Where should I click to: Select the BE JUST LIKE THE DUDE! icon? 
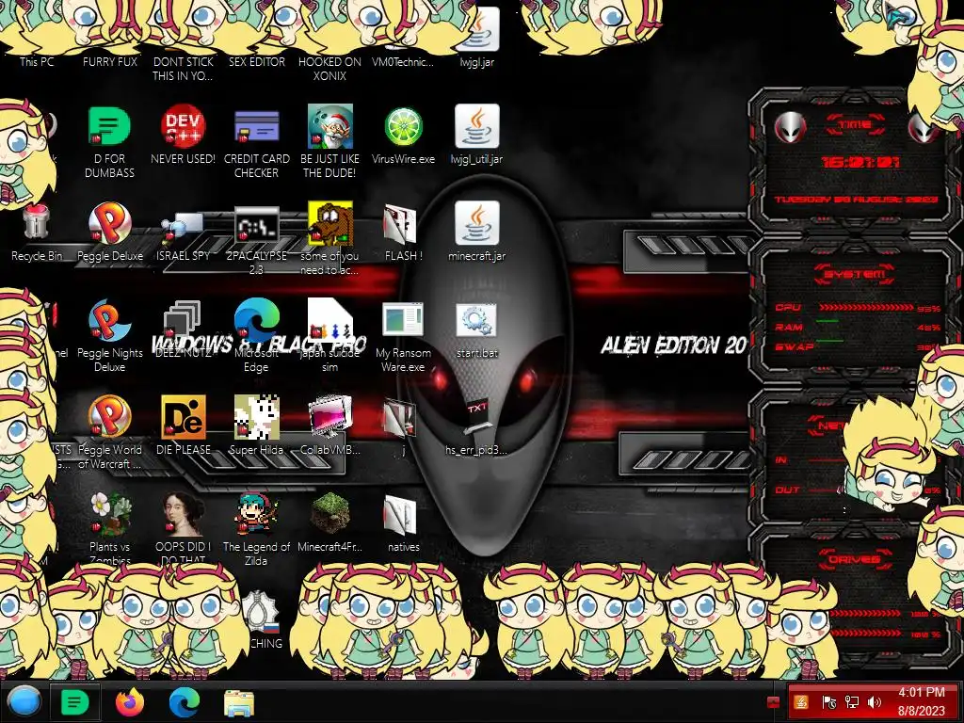coord(330,126)
